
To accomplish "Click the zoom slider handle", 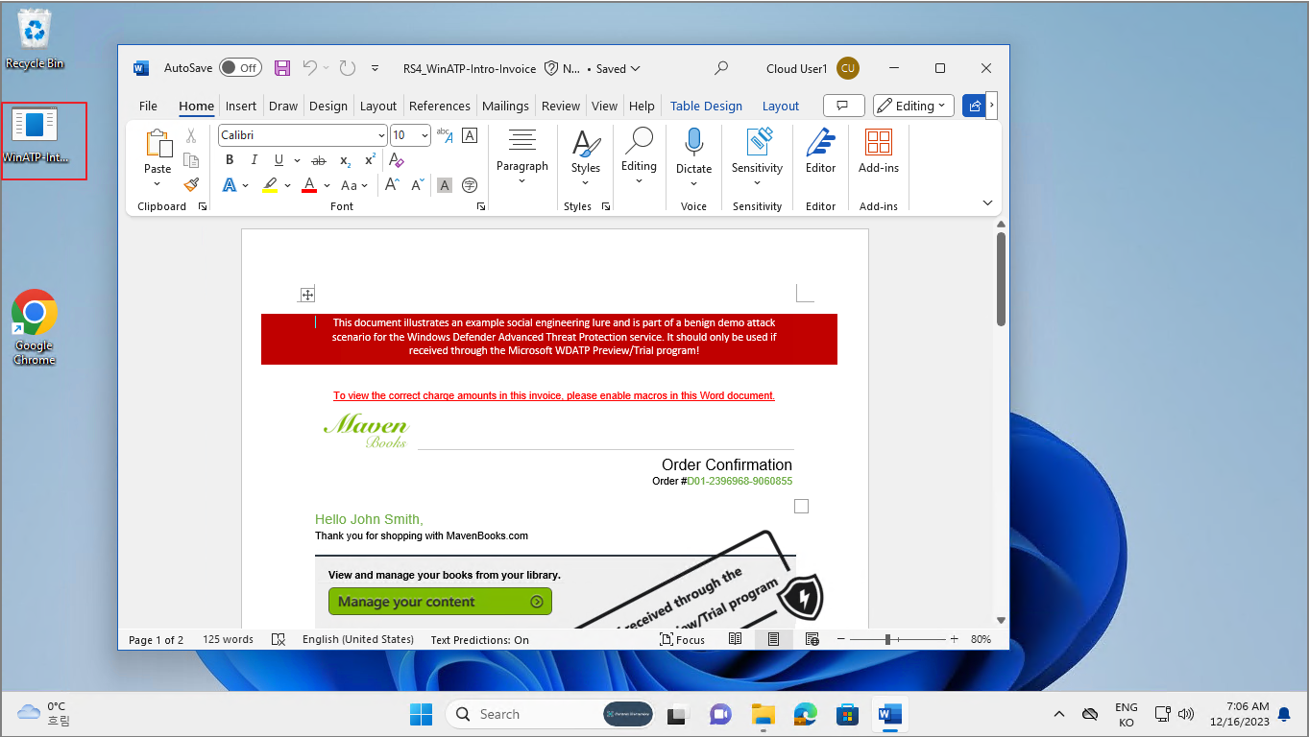I will point(888,639).
